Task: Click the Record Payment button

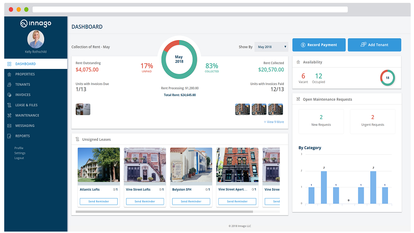Action: 319,45
